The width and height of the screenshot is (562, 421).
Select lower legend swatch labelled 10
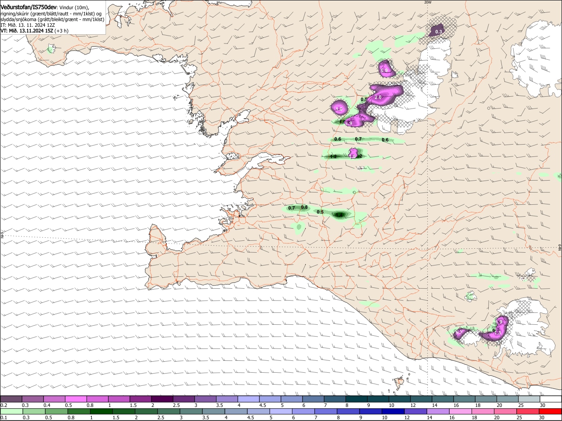393,412
